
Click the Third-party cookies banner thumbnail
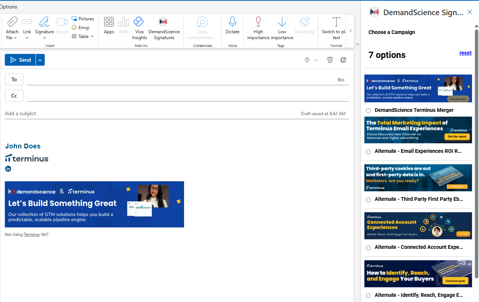coord(418,178)
